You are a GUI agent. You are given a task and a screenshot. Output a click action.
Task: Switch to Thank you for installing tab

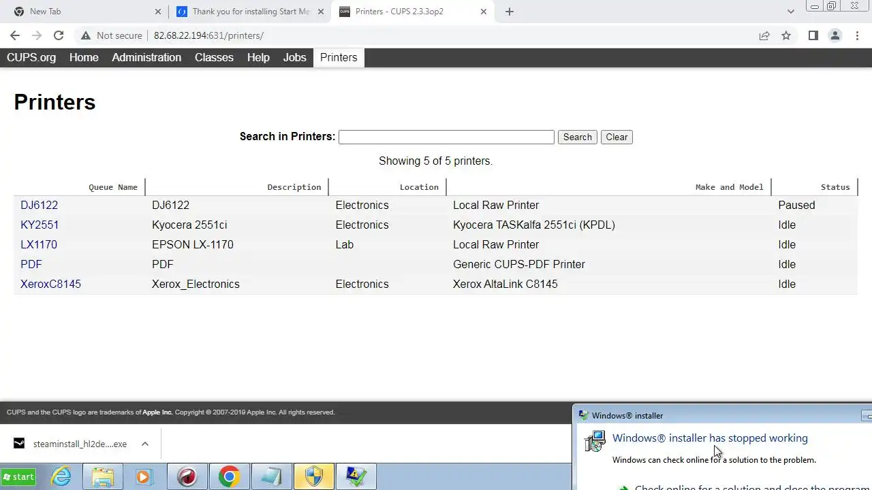250,12
